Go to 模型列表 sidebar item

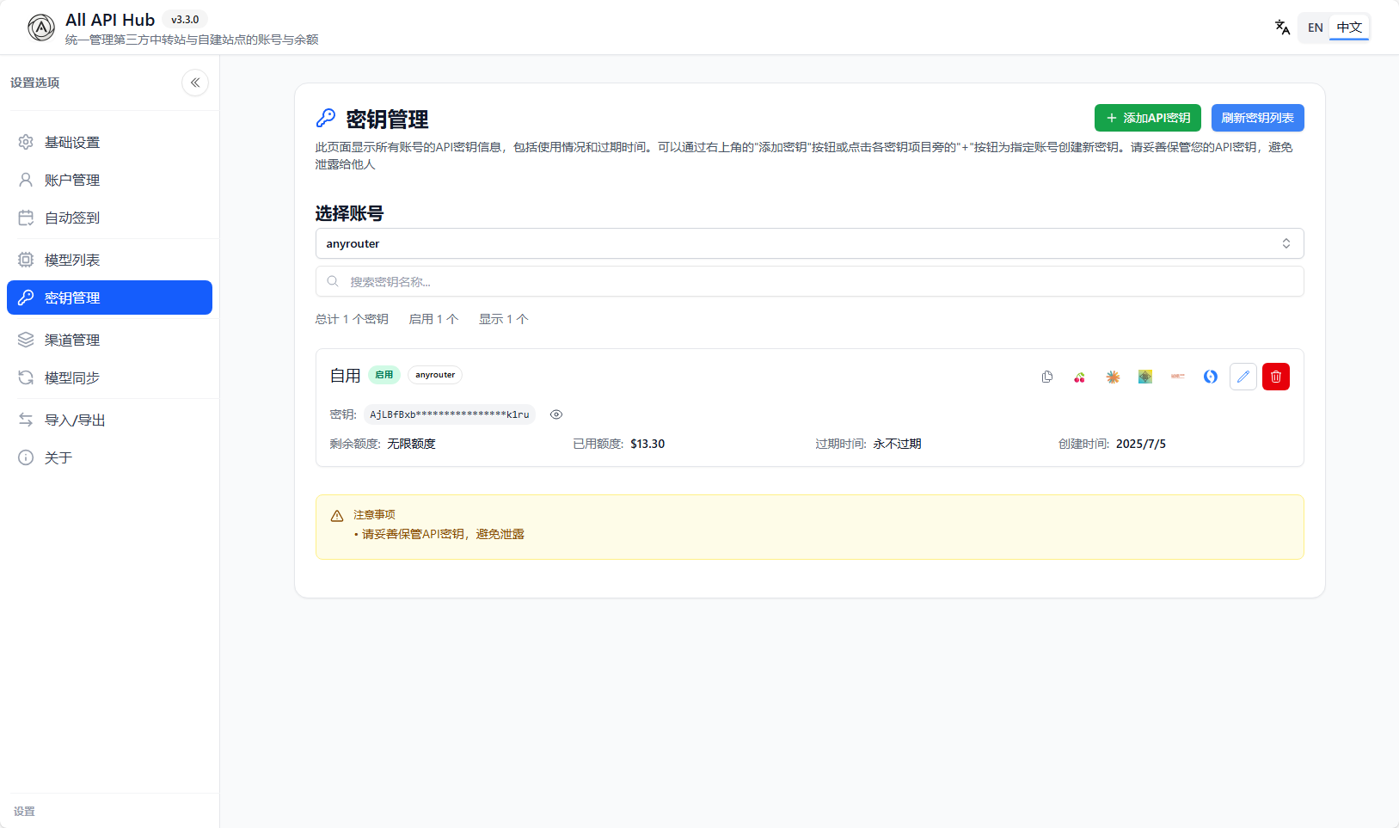pyautogui.click(x=72, y=260)
